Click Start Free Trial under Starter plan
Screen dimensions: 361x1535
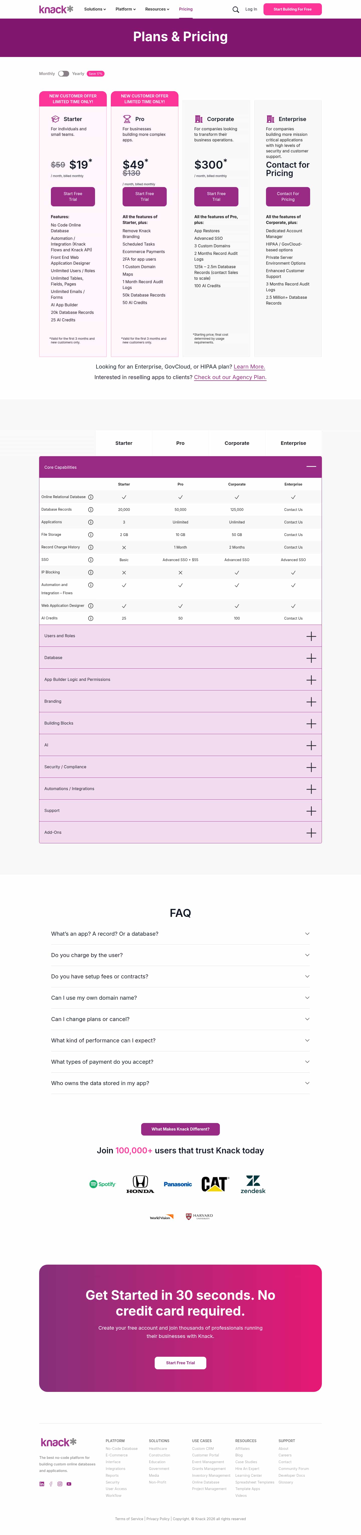point(73,197)
